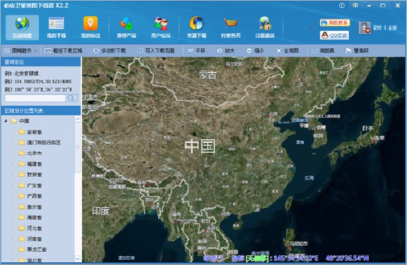
Task: Click region list scroll up arrow
Action: pyautogui.click(x=78, y=119)
